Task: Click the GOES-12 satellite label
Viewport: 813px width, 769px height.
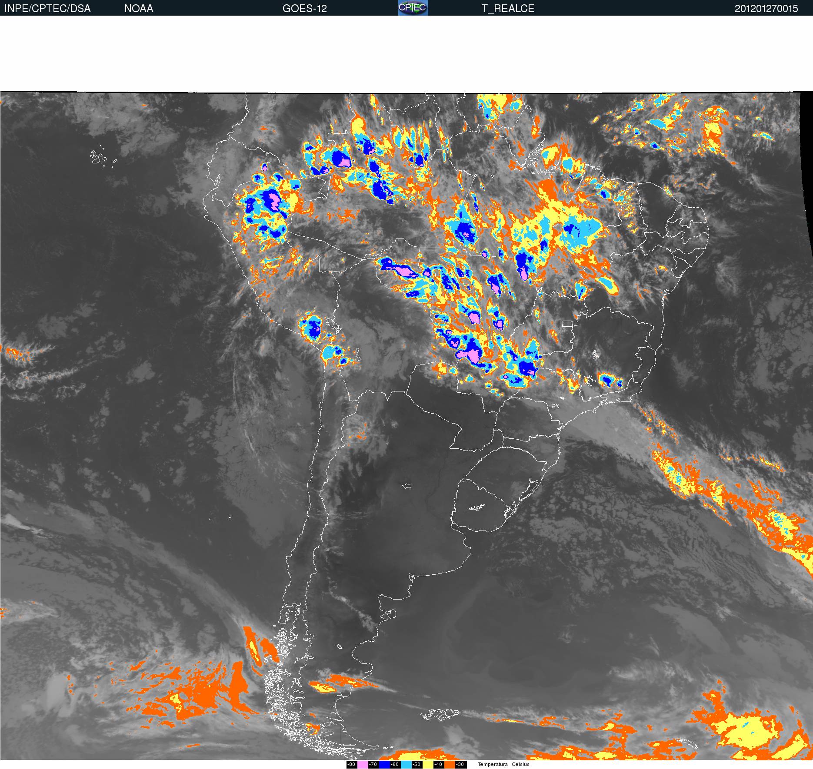Action: click(304, 8)
